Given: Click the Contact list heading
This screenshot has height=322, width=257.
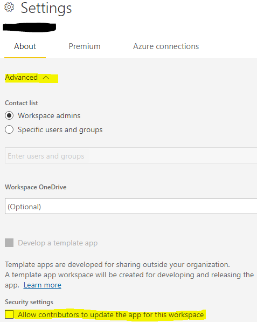Looking at the screenshot, I should click(22, 103).
